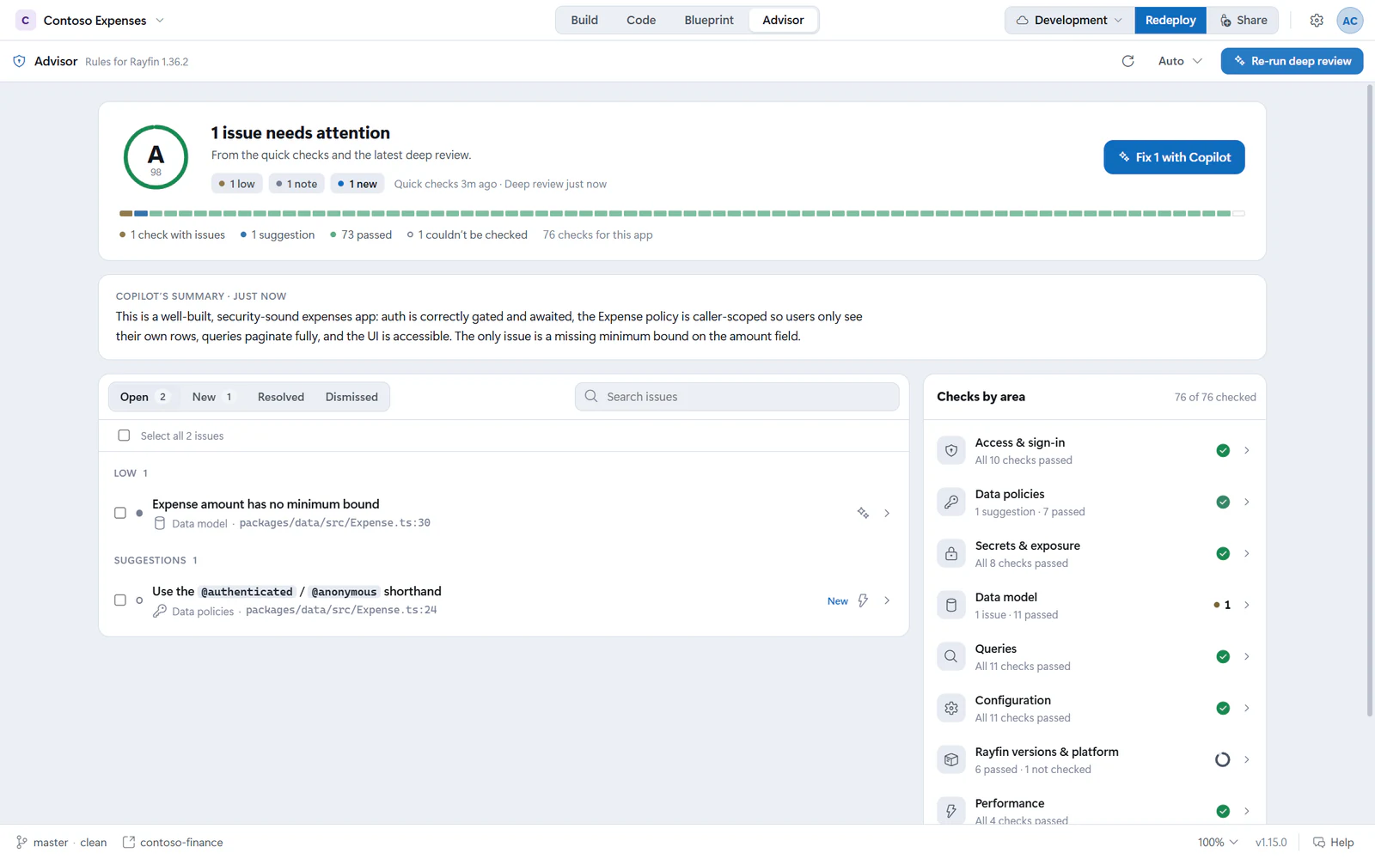Click the Redeploy button
This screenshot has height=859, width=1375.
tap(1170, 20)
